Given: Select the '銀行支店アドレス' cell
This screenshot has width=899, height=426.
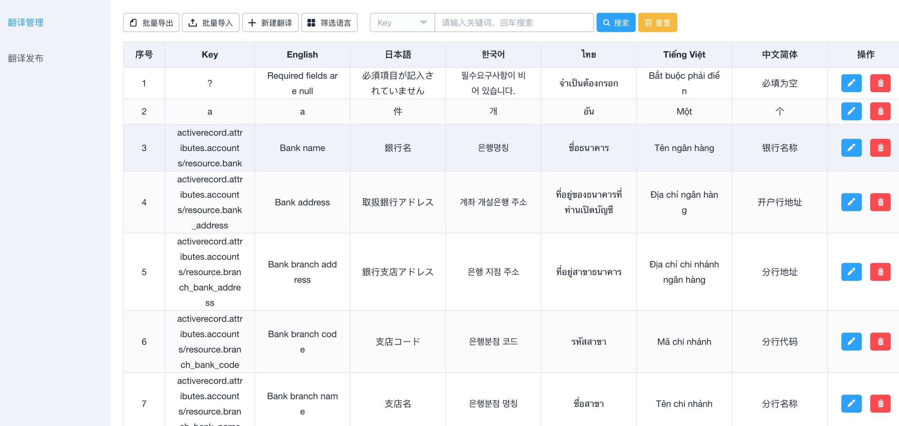Looking at the screenshot, I should (398, 272).
